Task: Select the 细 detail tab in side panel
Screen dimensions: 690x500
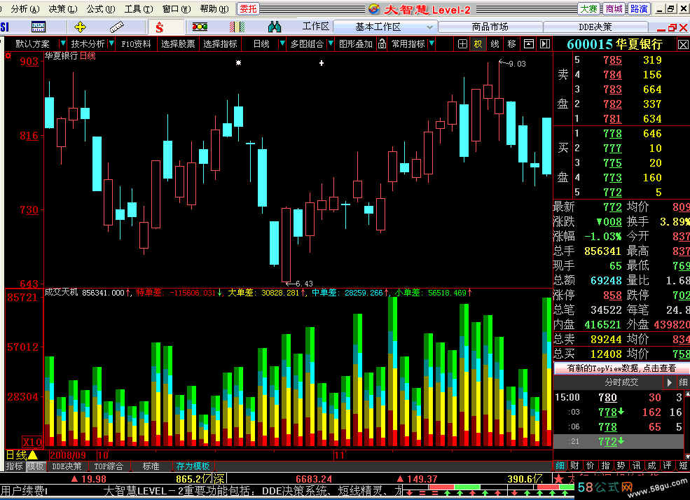Action: 560,466
